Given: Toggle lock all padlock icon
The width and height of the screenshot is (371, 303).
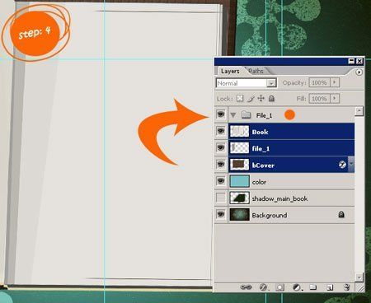Looking at the screenshot, I should [x=271, y=98].
